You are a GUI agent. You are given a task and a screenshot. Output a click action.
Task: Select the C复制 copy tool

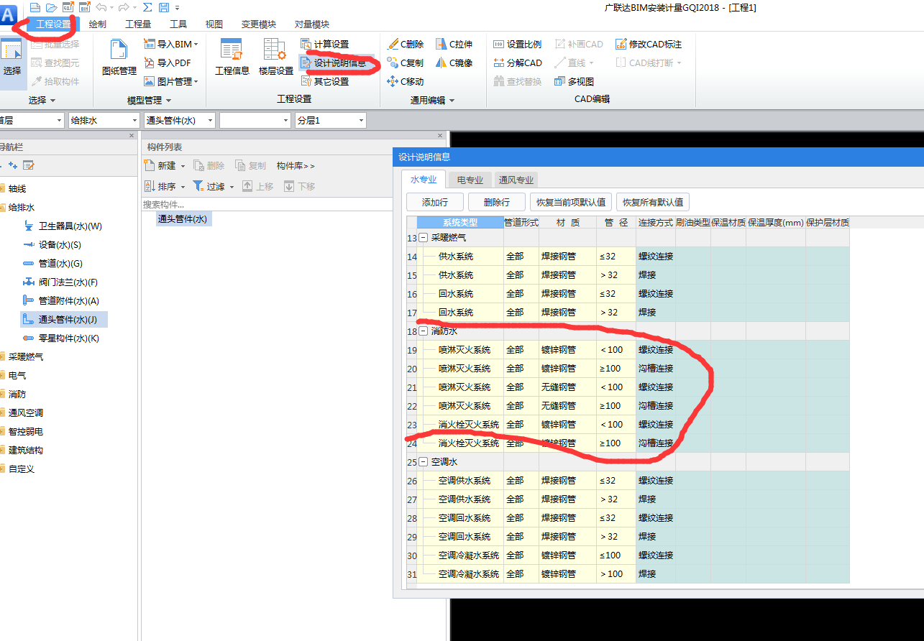pos(406,63)
